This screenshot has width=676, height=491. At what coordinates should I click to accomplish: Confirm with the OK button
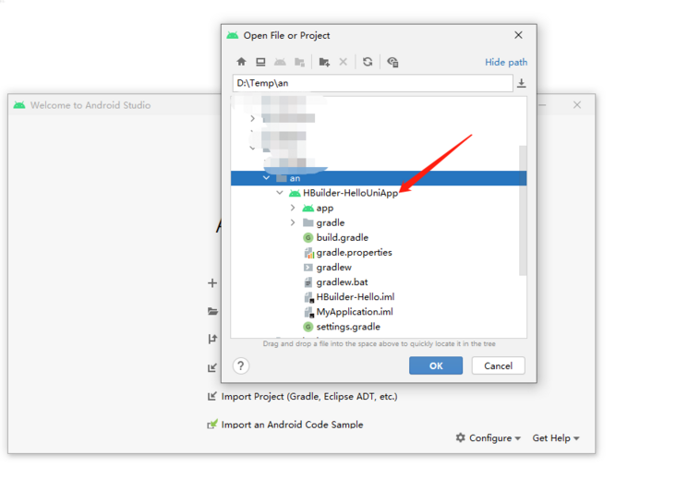tap(436, 365)
